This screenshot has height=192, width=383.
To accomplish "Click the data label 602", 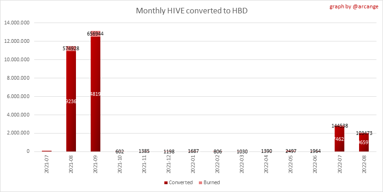I will click(x=120, y=151).
